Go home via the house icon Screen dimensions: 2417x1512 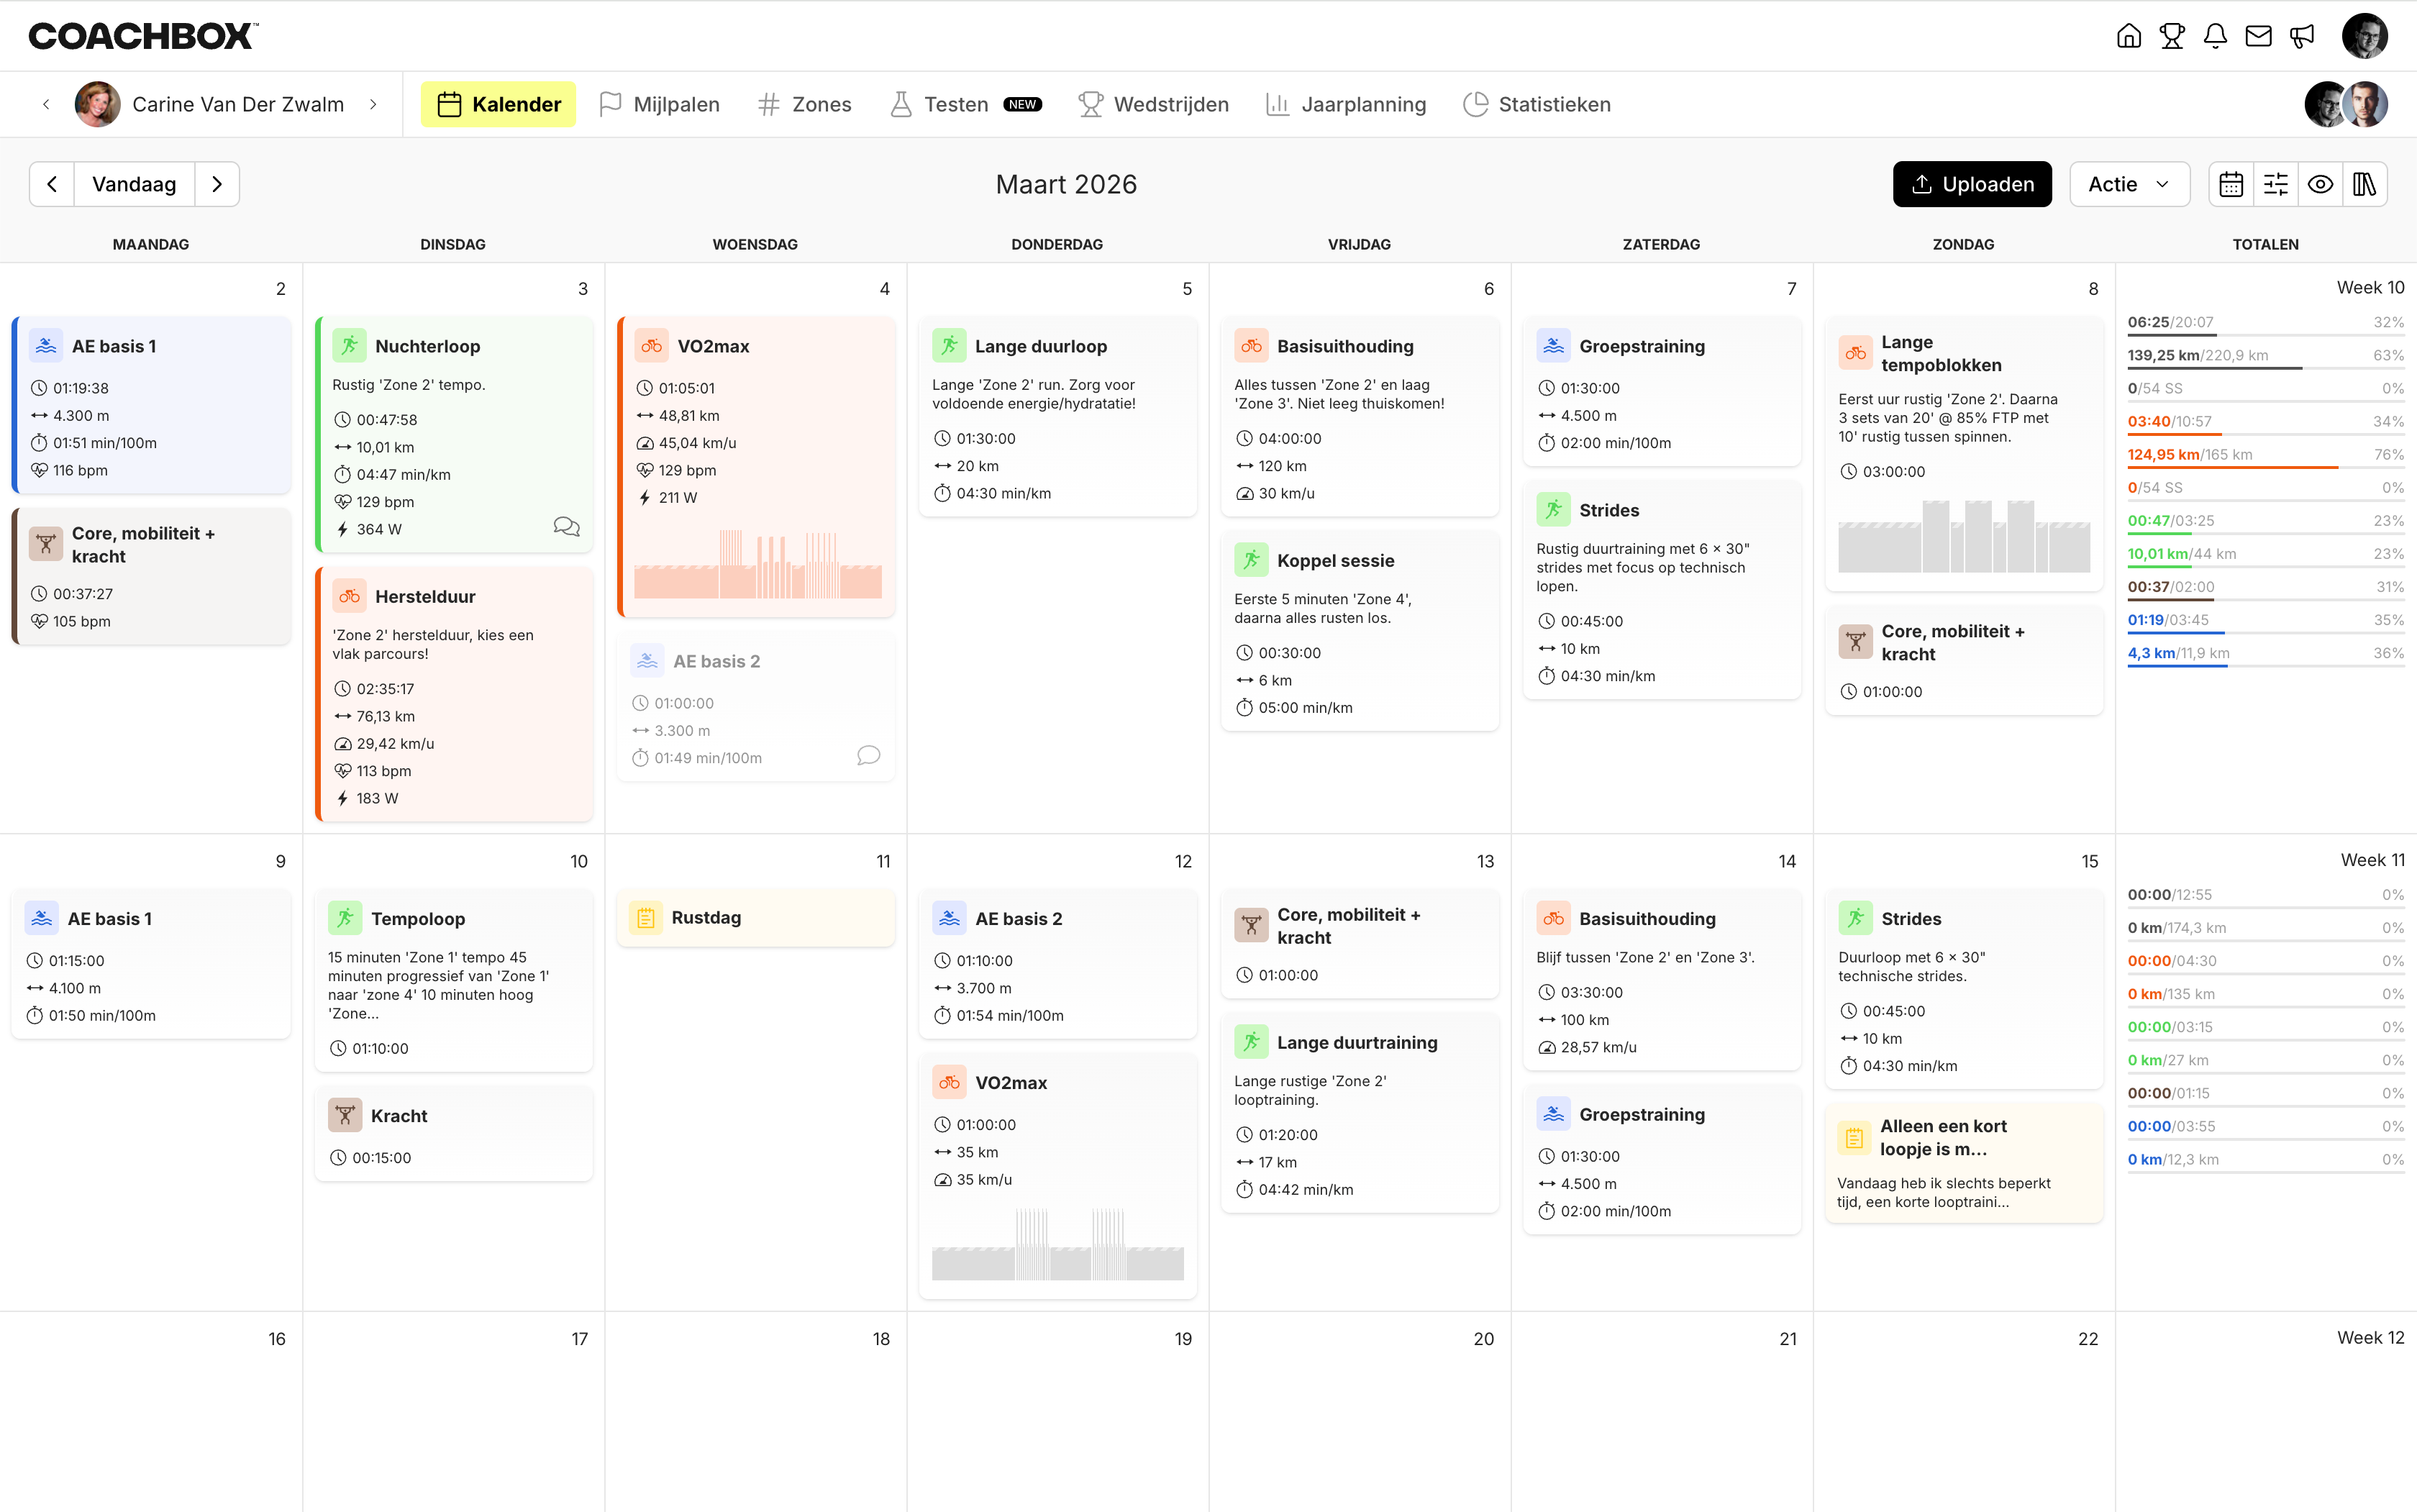(x=2128, y=35)
